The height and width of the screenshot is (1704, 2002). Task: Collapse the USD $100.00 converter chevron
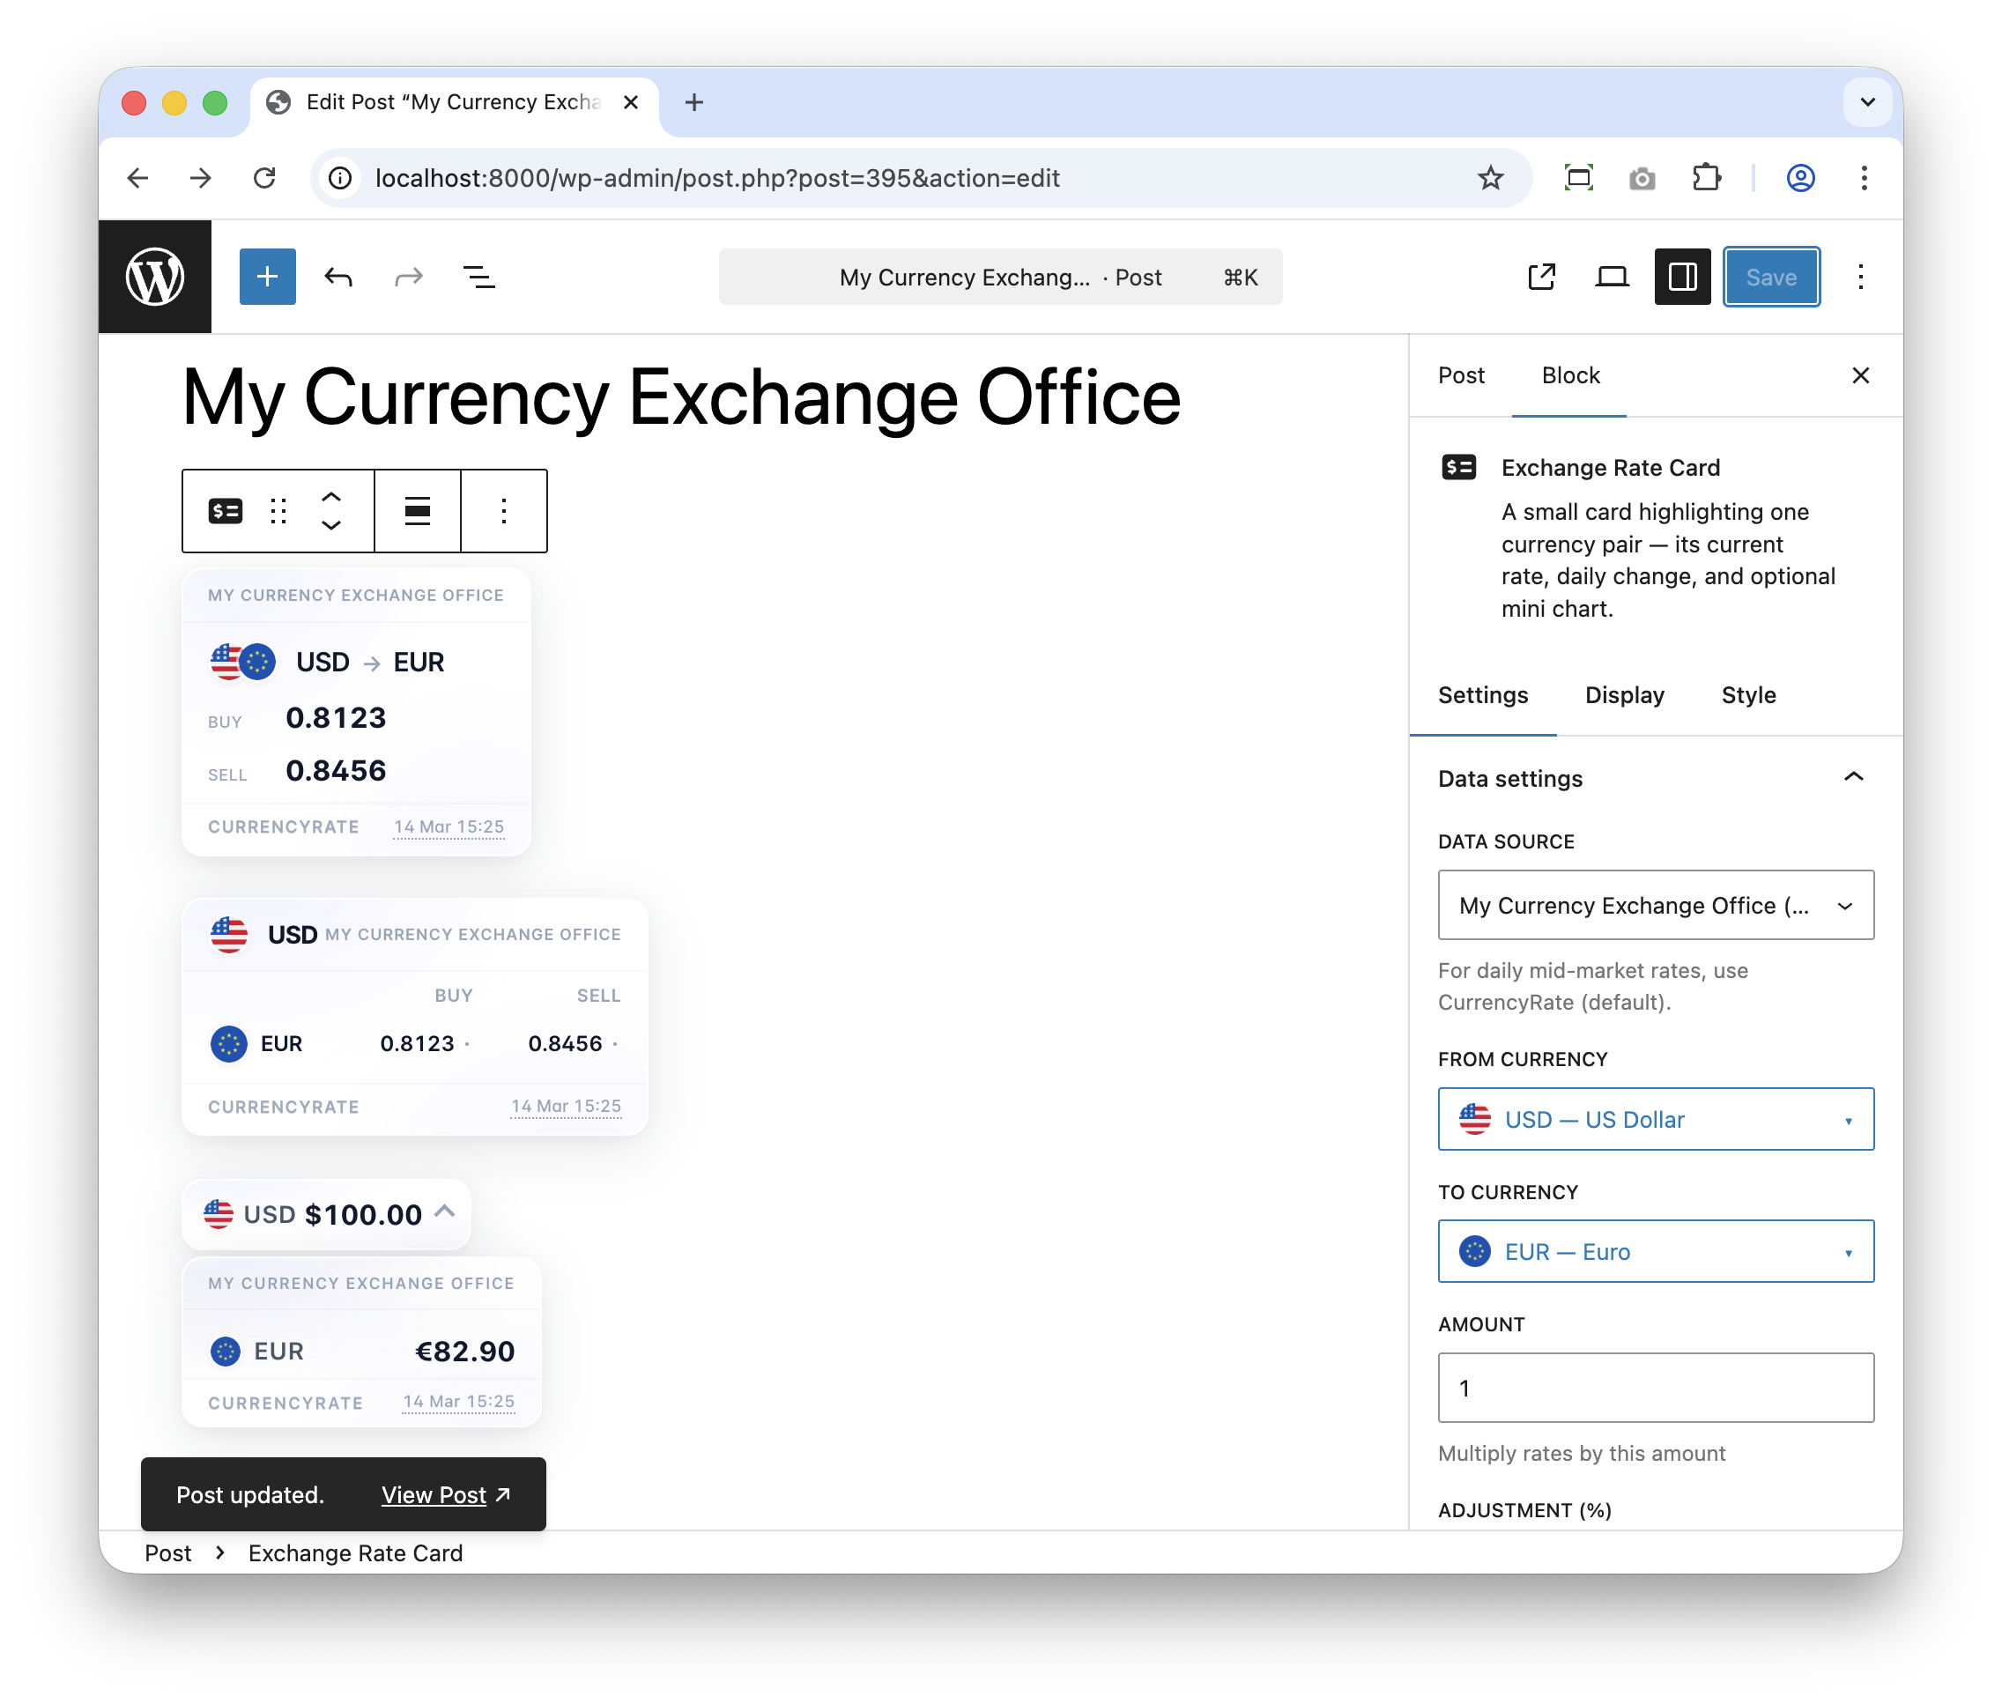[x=444, y=1211]
